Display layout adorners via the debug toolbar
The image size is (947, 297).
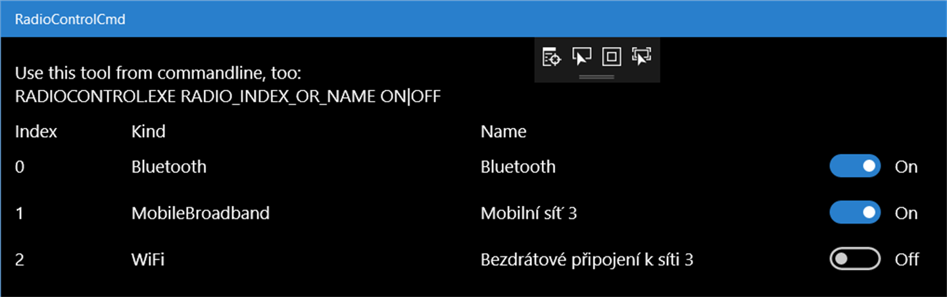coord(612,57)
